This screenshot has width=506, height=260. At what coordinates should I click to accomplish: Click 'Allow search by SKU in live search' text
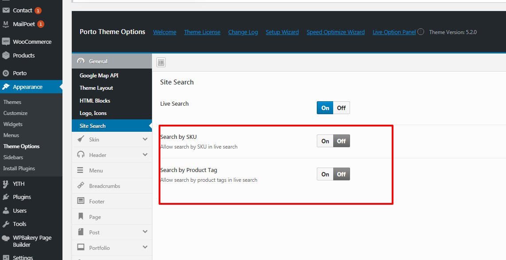(x=199, y=147)
